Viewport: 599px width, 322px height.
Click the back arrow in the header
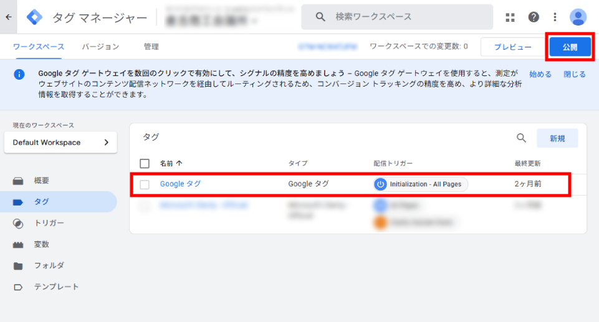[x=8, y=17]
